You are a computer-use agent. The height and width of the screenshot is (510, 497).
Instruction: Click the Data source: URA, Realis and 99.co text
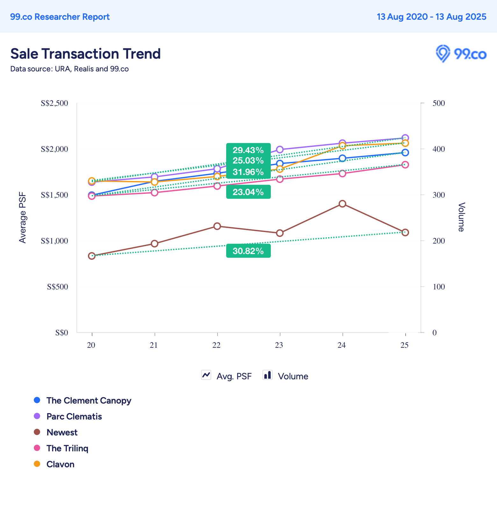click(69, 69)
